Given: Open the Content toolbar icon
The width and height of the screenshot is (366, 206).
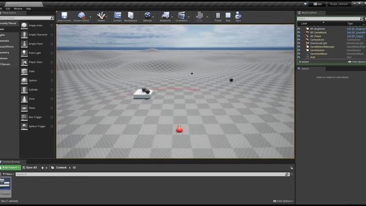Looking at the screenshot, I should pyautogui.click(x=117, y=15).
